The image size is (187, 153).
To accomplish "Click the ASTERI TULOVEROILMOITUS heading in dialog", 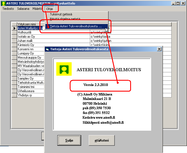I will click(109, 70).
